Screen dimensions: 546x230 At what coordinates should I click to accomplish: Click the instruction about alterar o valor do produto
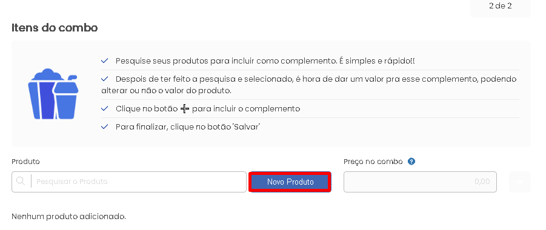[309, 85]
